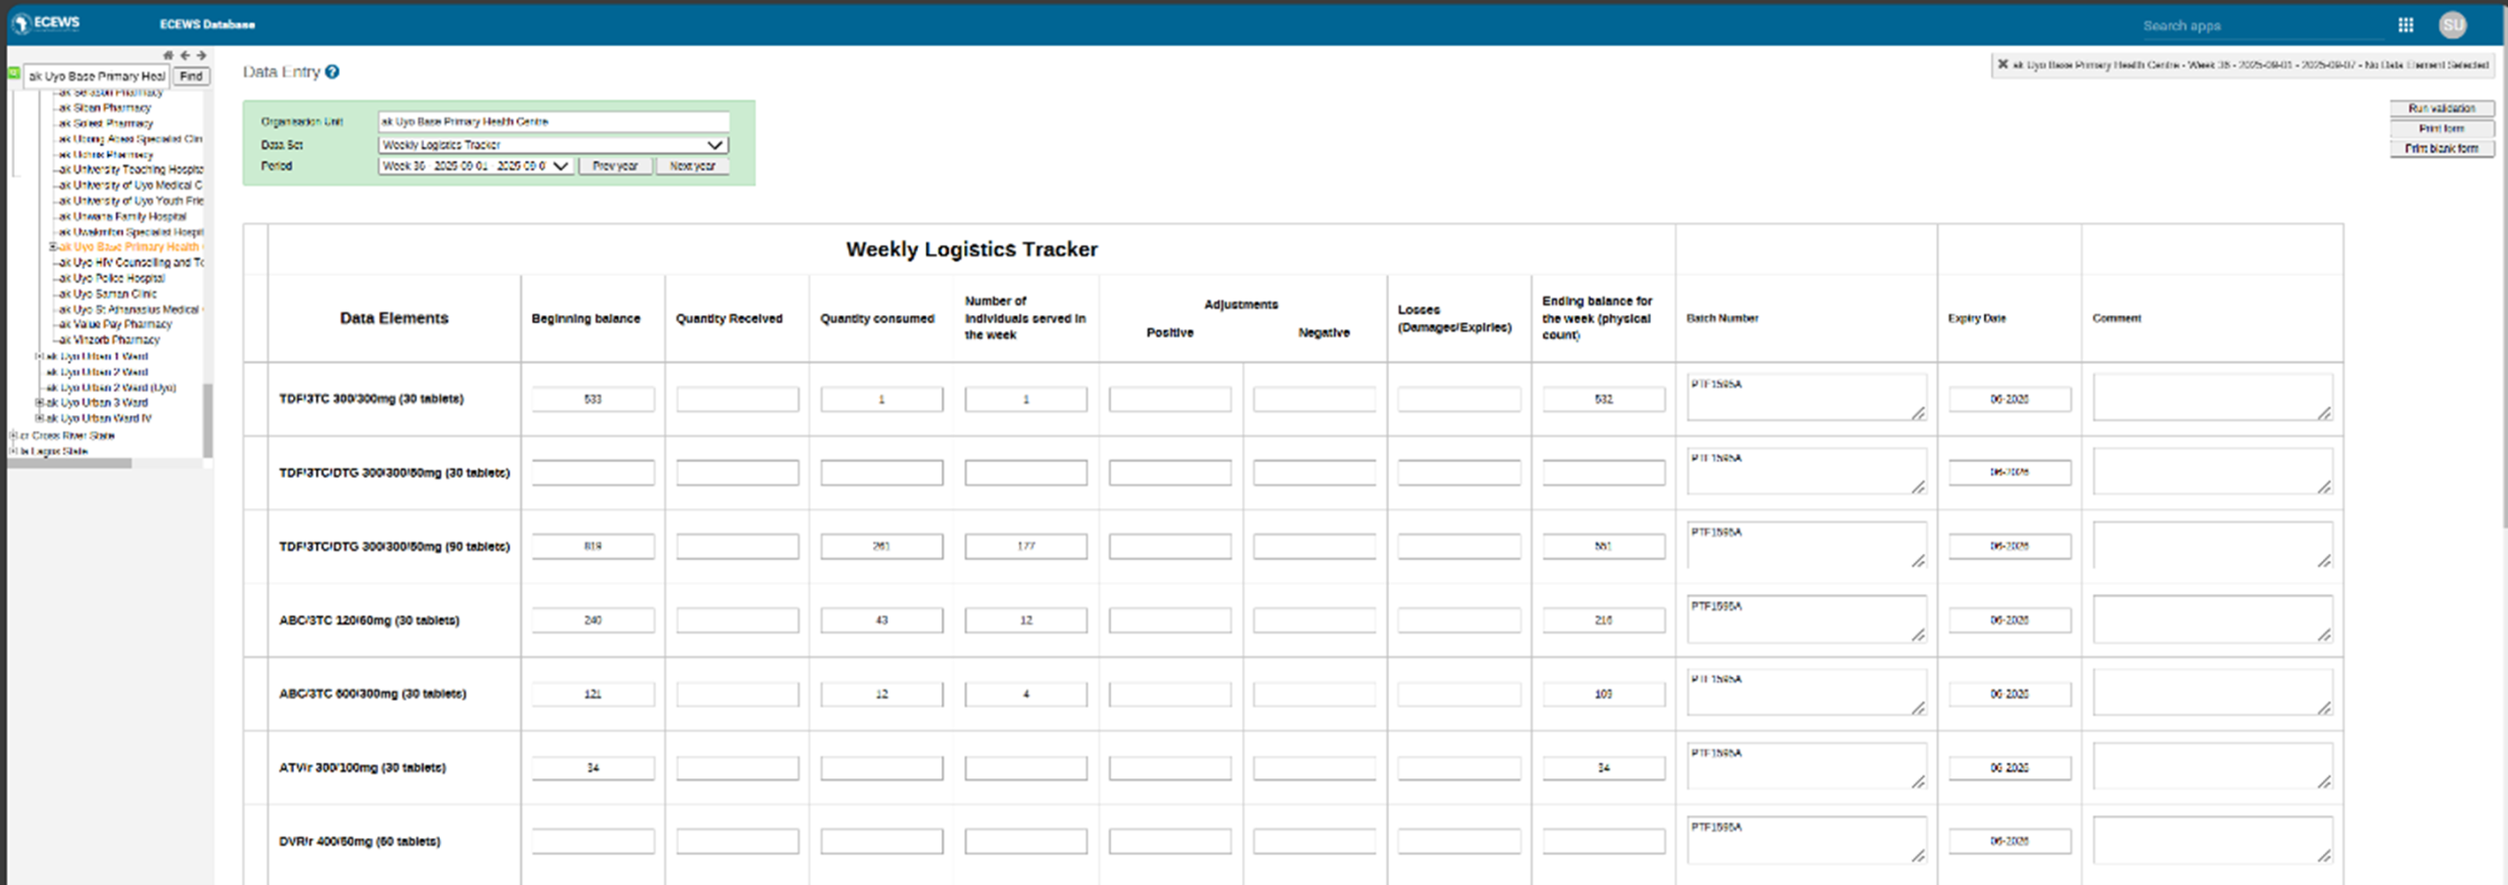
Task: Expand the Uyo Urban 3 Ward node
Action: click(x=39, y=402)
